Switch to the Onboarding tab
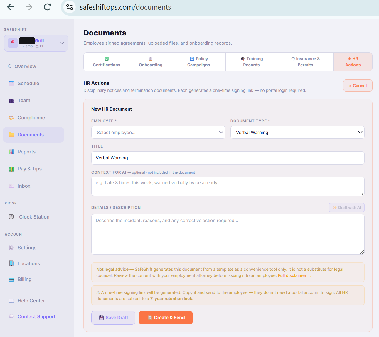 pos(151,62)
